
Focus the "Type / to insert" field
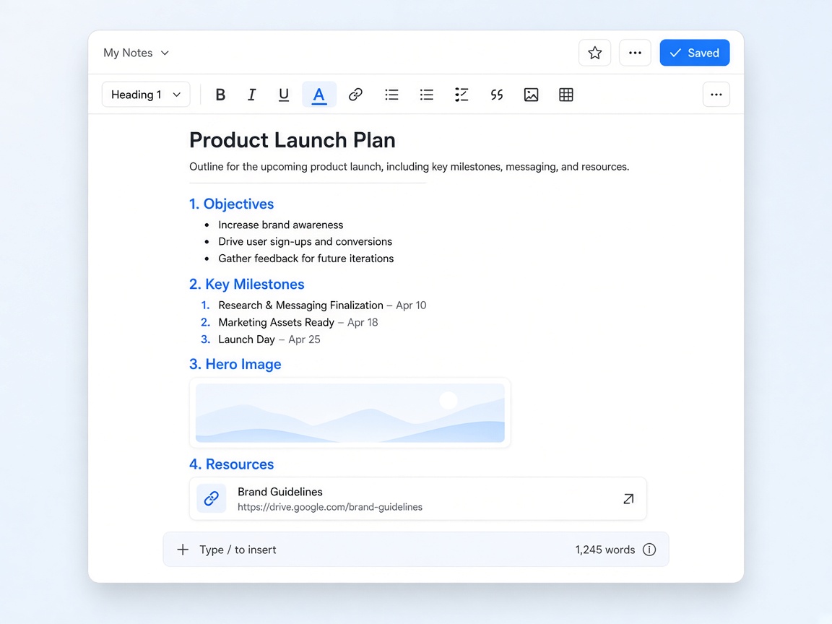pyautogui.click(x=416, y=550)
